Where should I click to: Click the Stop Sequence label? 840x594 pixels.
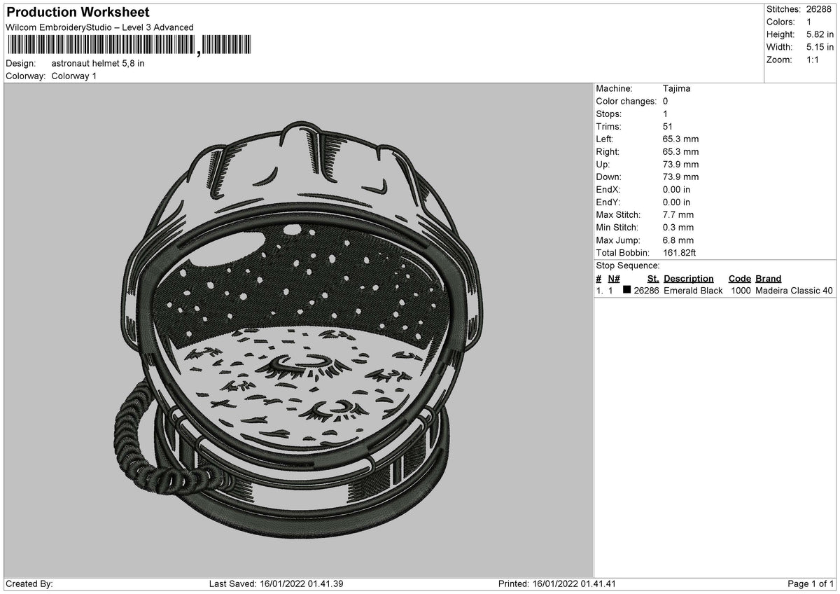click(628, 266)
